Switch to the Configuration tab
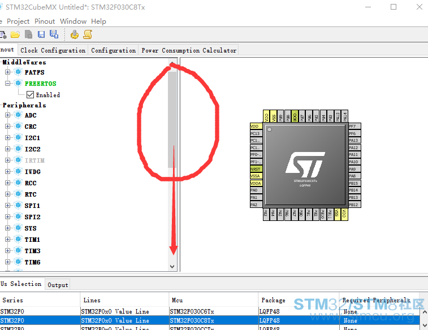This screenshot has width=428, height=330. pos(113,50)
